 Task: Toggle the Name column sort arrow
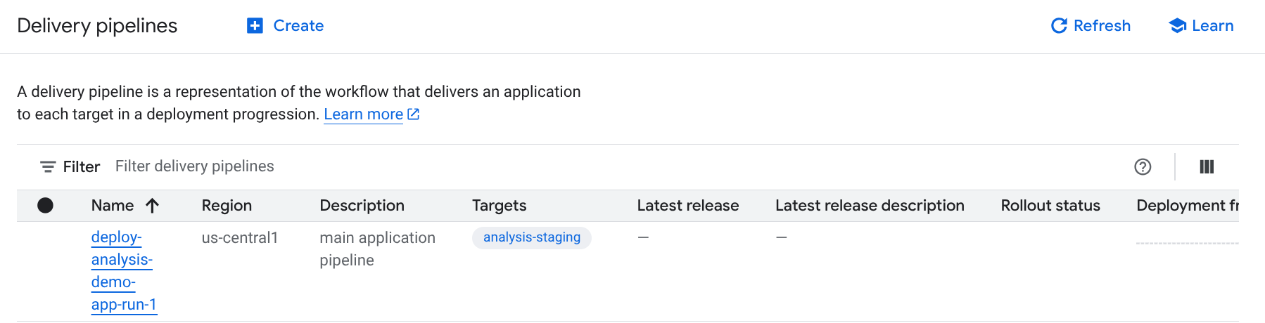[152, 205]
